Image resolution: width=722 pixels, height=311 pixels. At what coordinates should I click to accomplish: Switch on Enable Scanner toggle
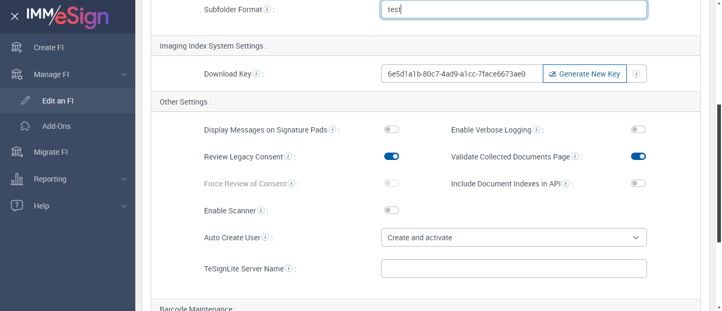tap(392, 210)
